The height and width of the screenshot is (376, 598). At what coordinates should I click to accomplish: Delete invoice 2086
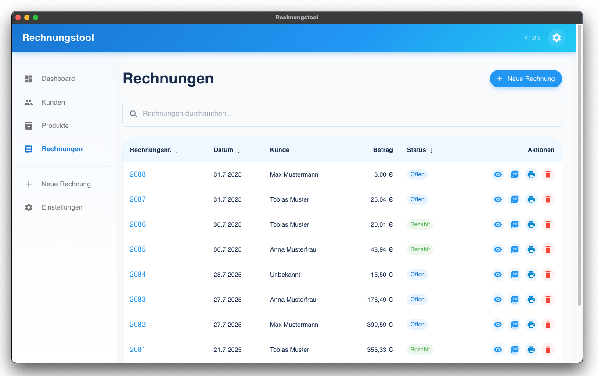[x=548, y=224]
